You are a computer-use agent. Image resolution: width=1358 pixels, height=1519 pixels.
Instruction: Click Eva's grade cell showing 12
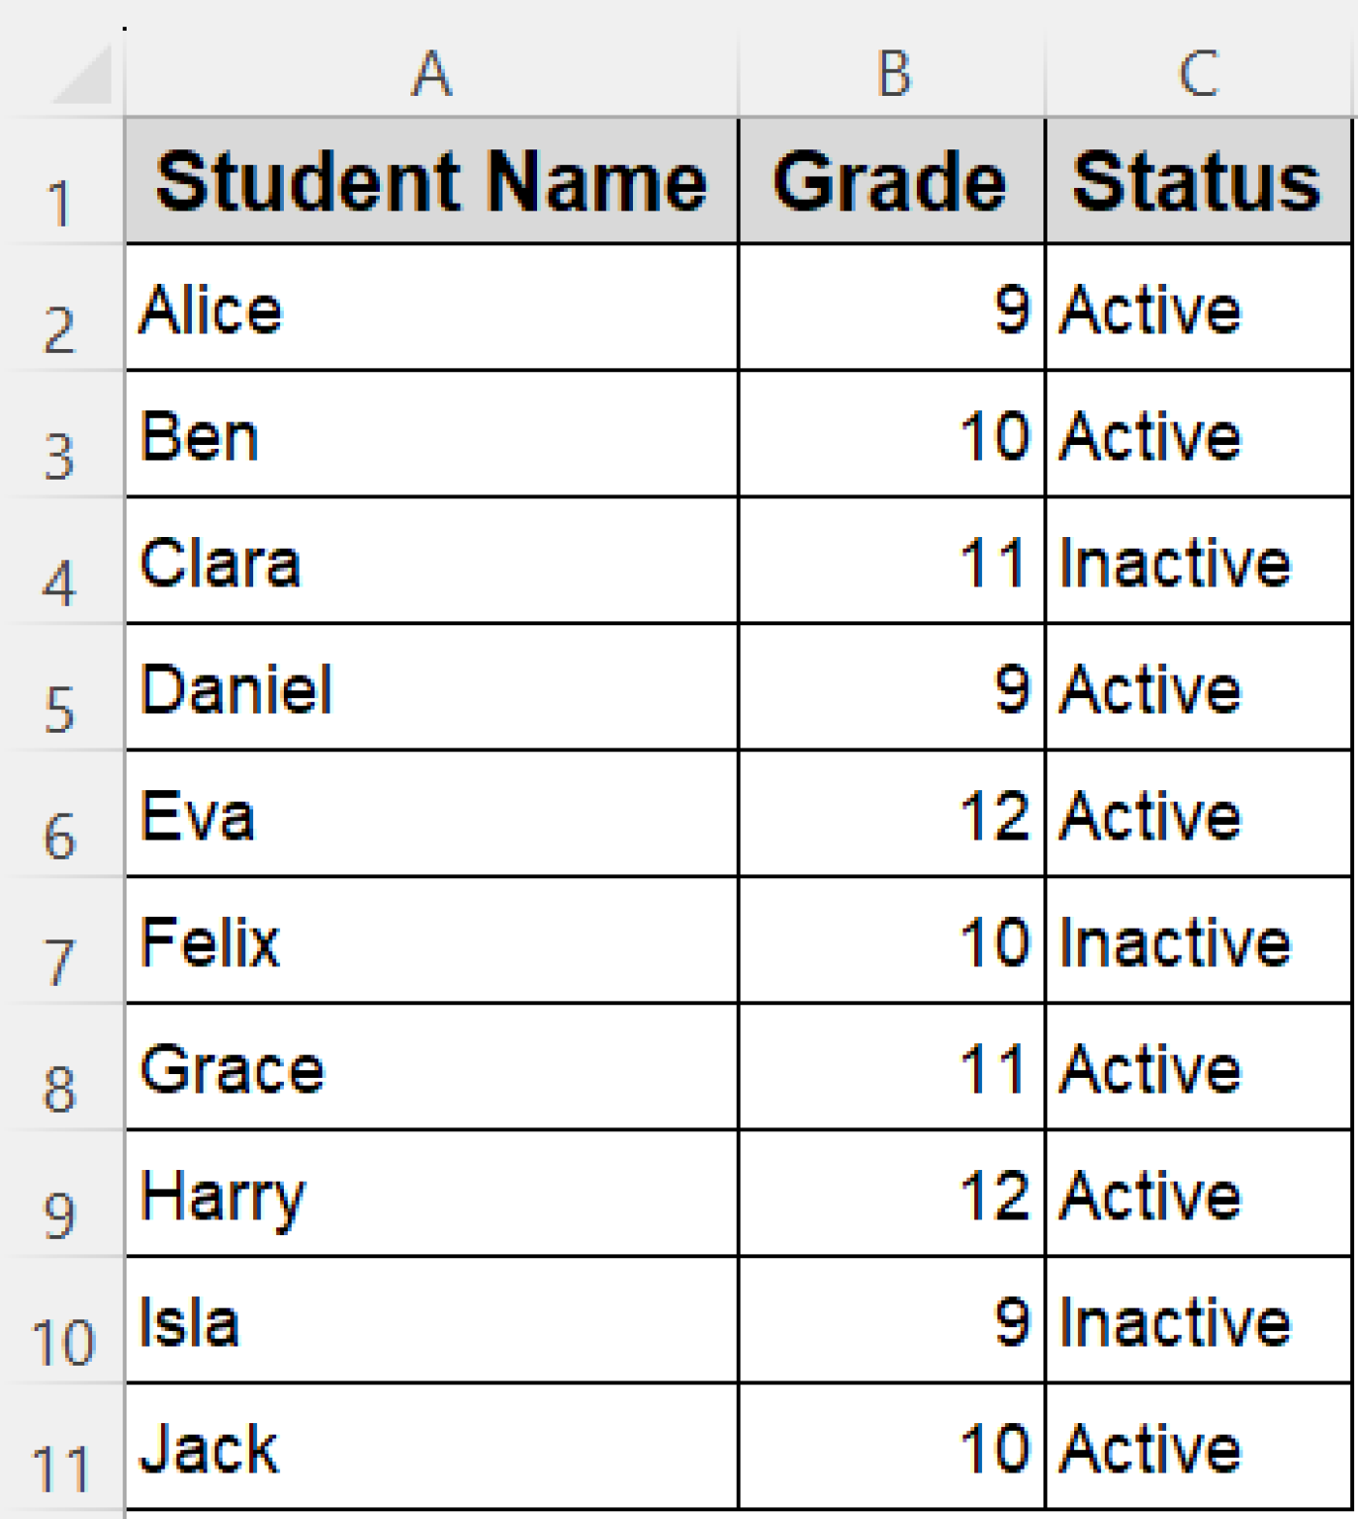892,816
